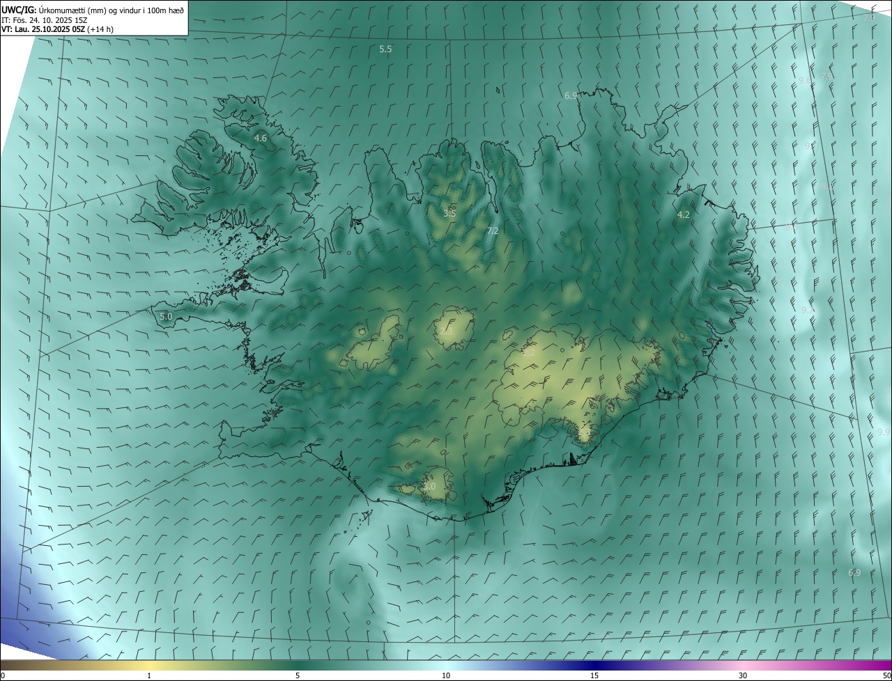Click the 7.2 value label on the map
Viewport: 892px width, 681px height.
(x=493, y=230)
